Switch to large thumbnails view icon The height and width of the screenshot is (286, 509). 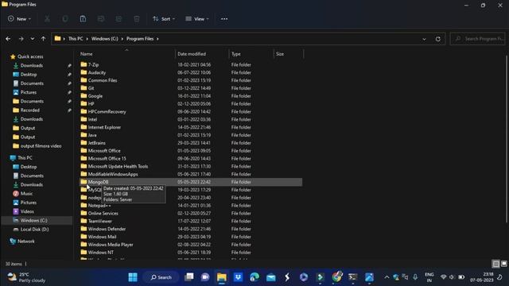tap(503, 264)
